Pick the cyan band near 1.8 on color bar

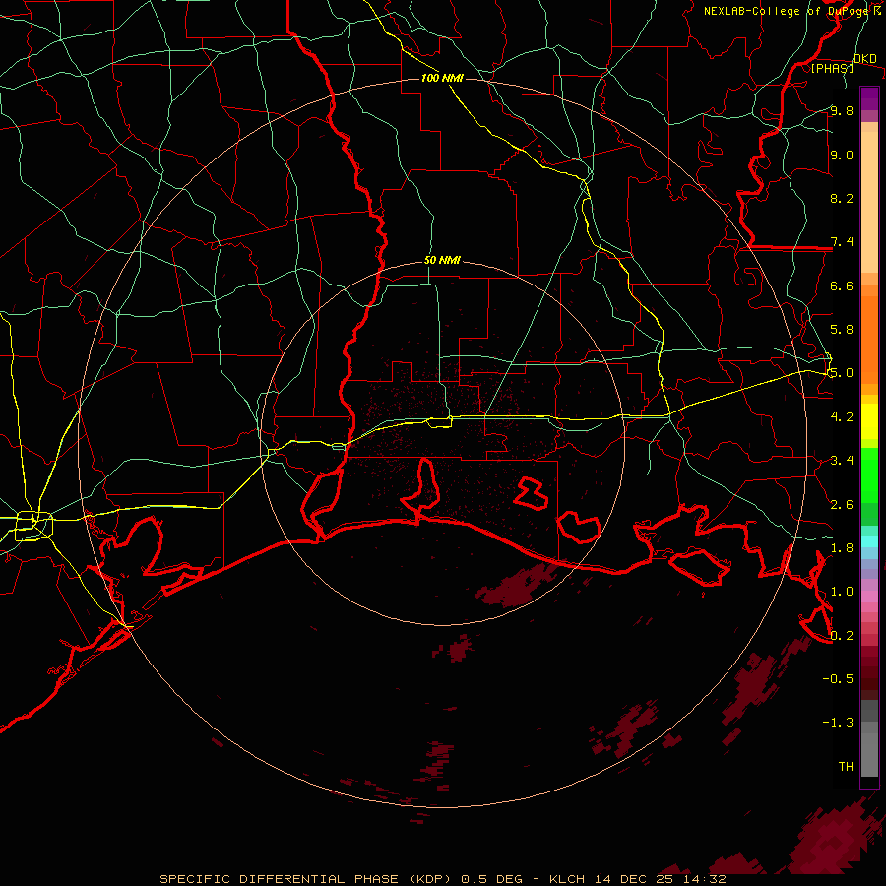[869, 540]
